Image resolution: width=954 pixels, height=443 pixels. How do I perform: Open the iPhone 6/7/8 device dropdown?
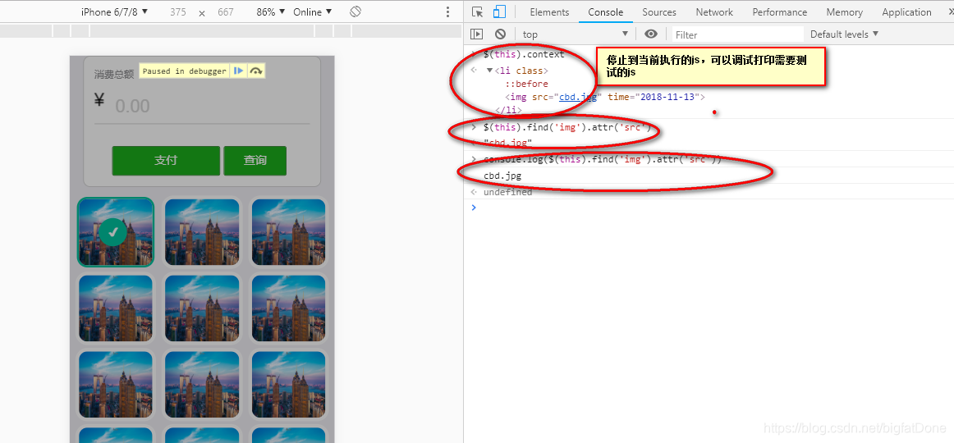tap(114, 11)
